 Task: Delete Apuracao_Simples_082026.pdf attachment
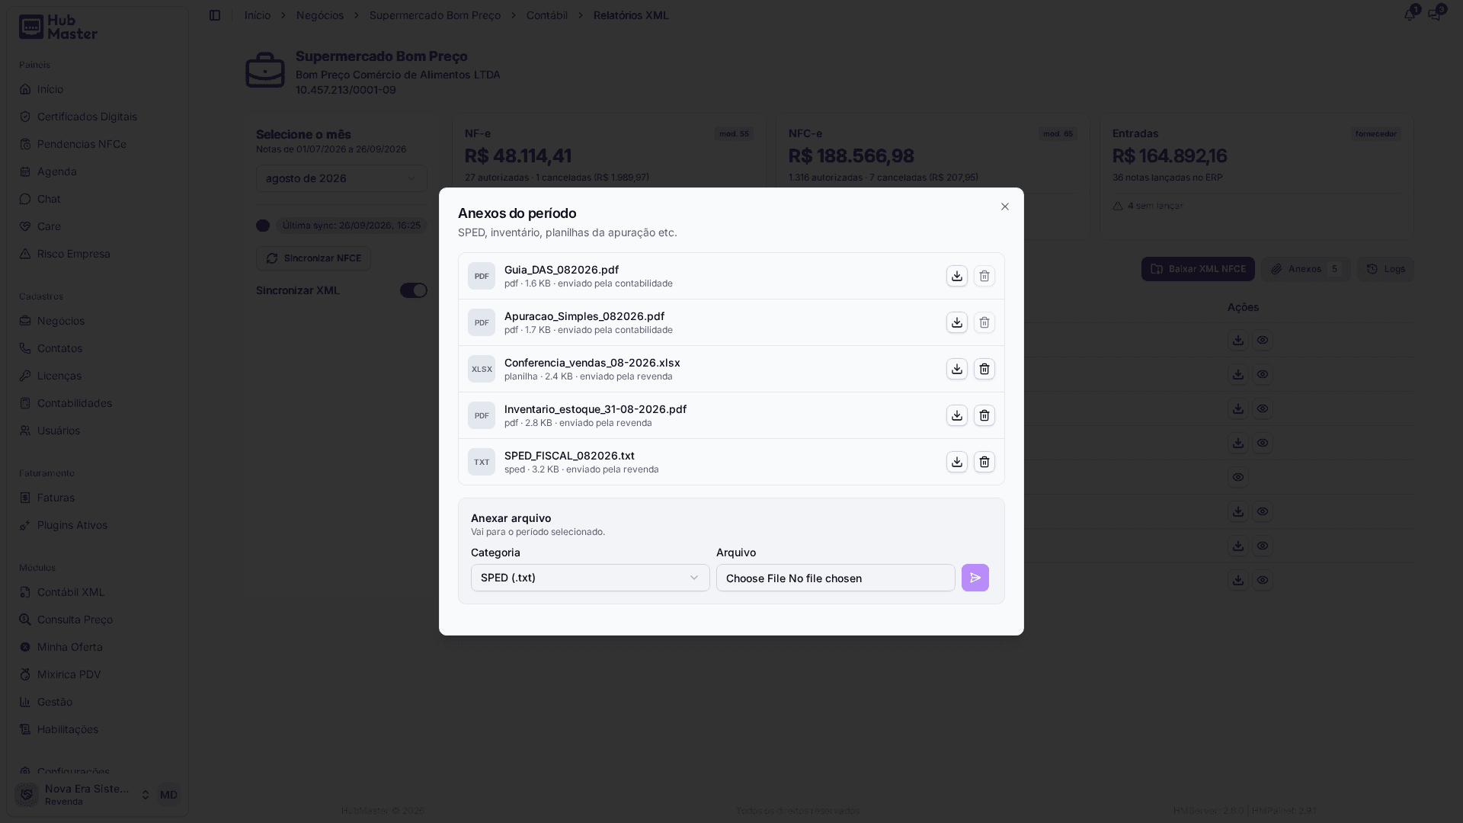point(984,322)
